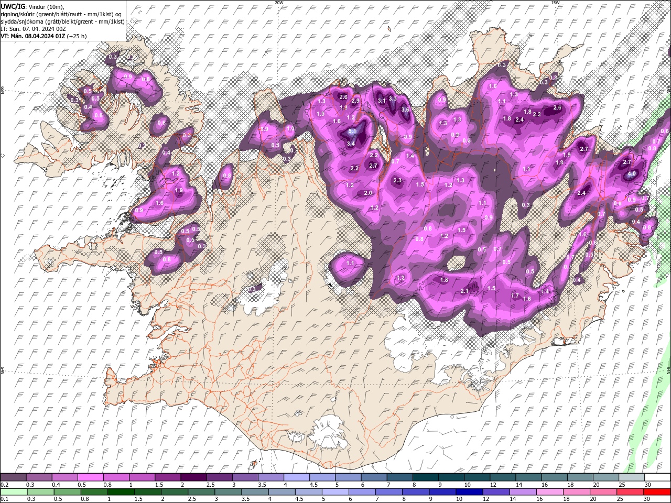Image resolution: width=671 pixels, height=503 pixels.
Task: Click the 3.4 precipitation value on the map
Action: point(351,144)
